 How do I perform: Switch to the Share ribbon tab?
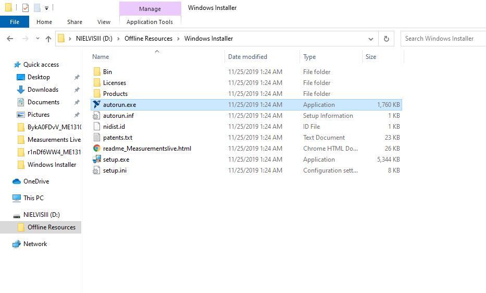pos(74,22)
